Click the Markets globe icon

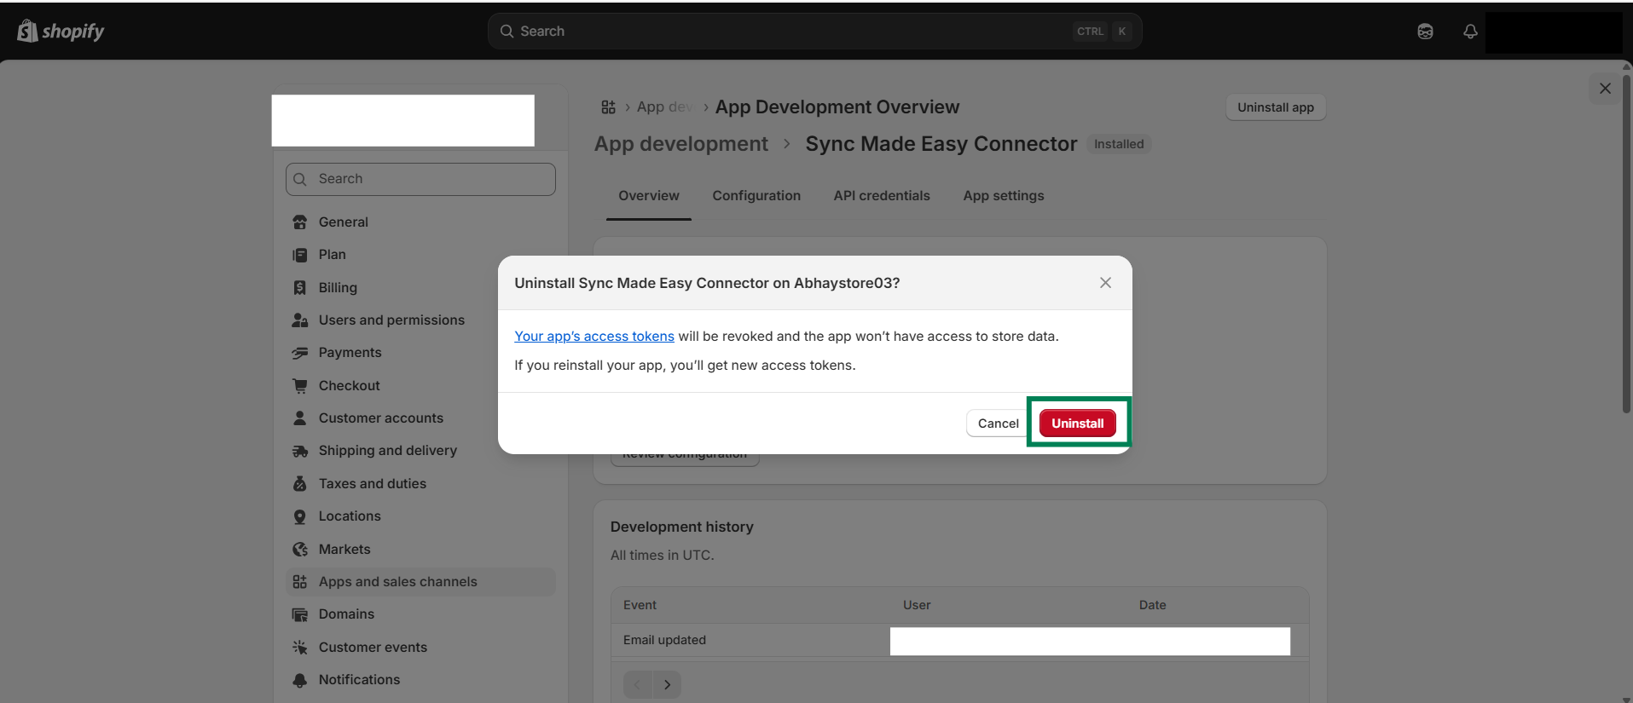click(300, 550)
